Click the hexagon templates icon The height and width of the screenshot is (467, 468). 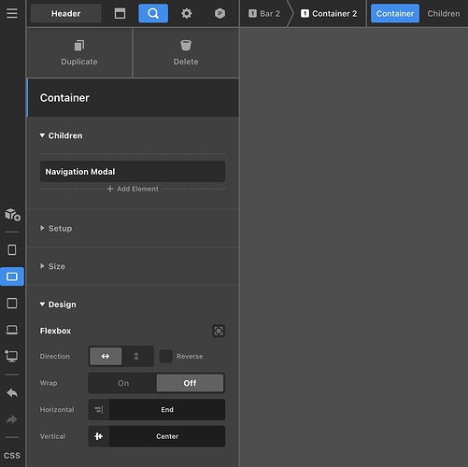coord(220,13)
